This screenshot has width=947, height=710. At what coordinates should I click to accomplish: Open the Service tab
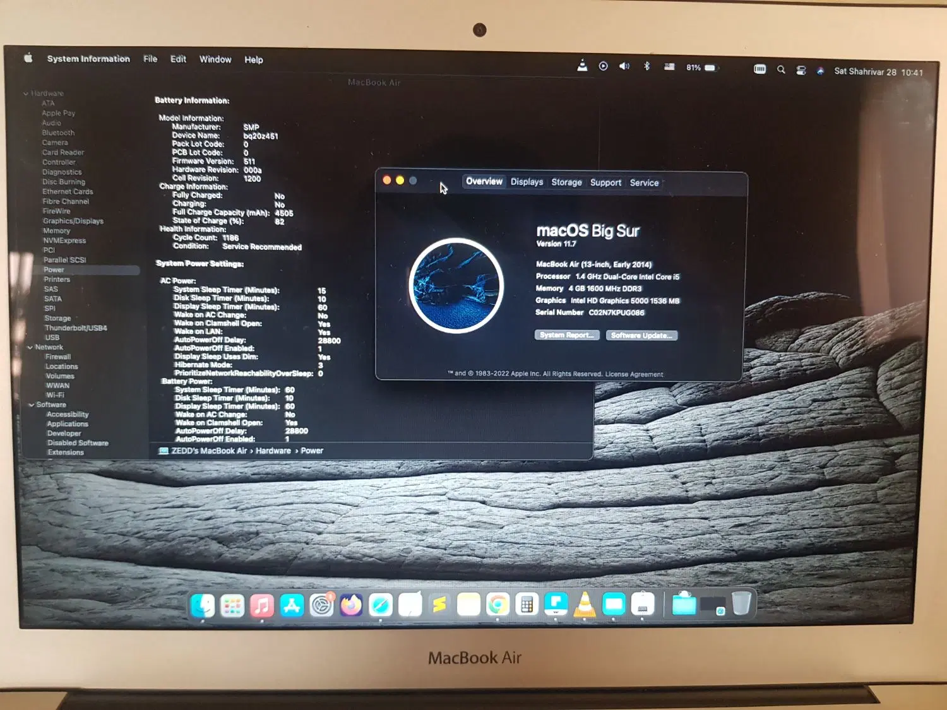(644, 183)
